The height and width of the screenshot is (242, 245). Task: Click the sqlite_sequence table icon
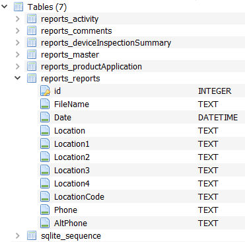coord(32,236)
